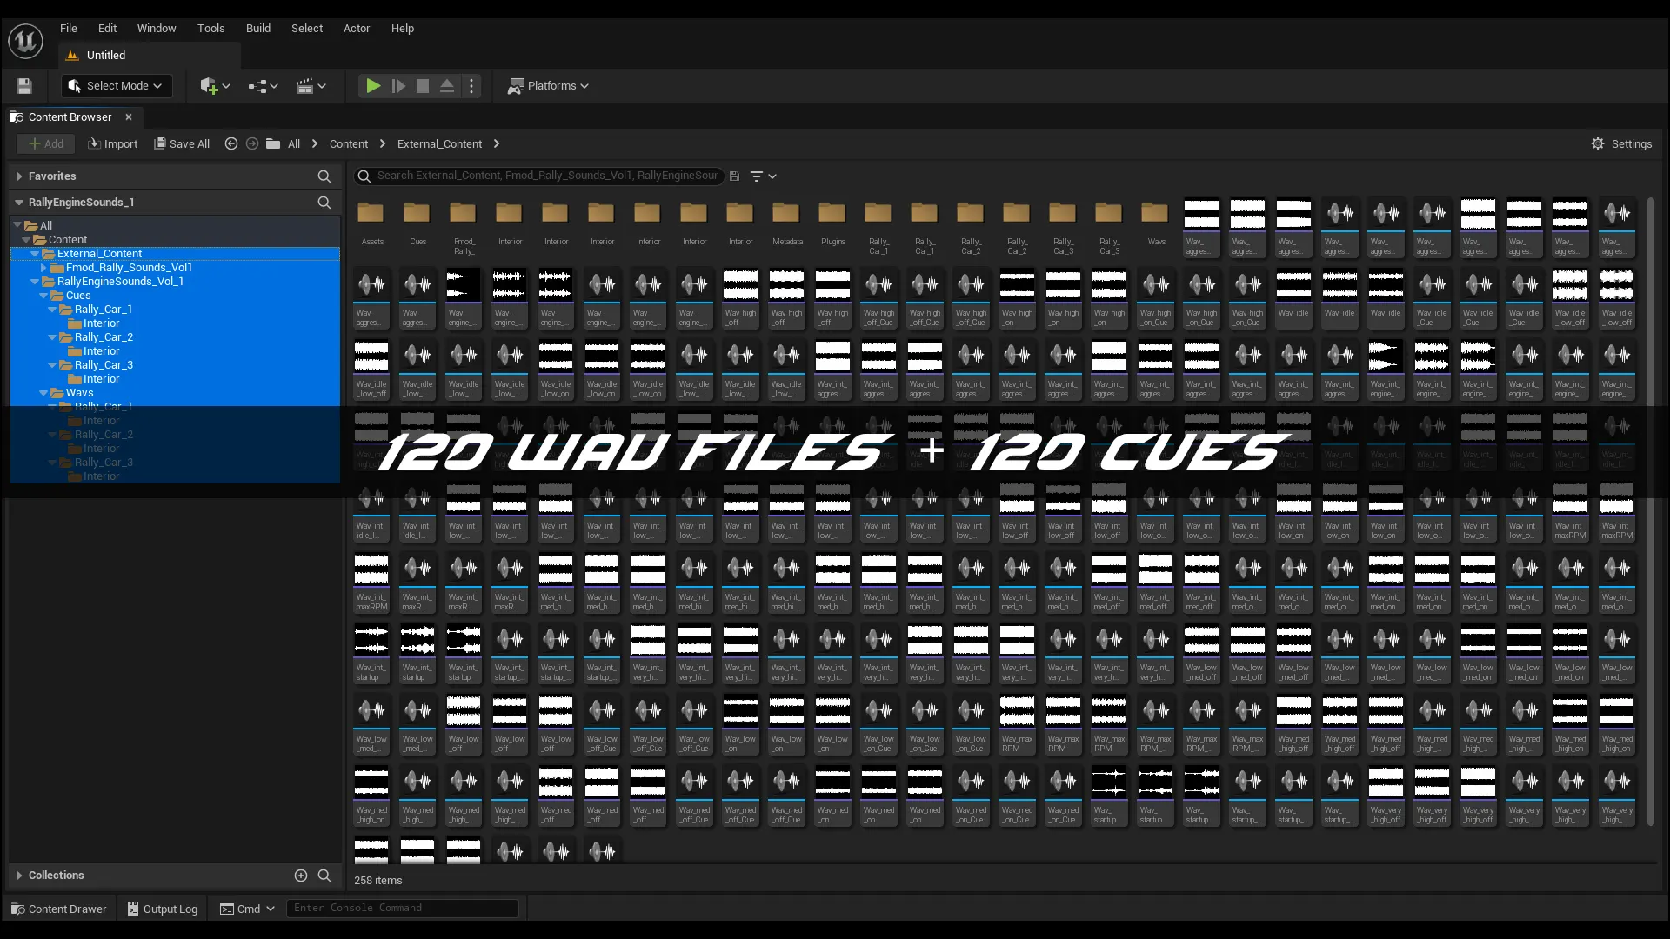Go back with the history back arrow

click(x=231, y=144)
